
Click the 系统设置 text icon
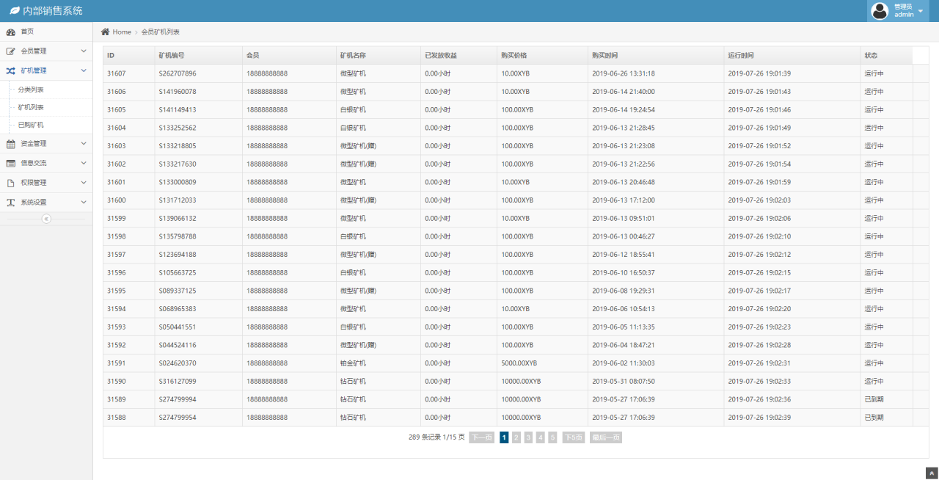pos(11,203)
